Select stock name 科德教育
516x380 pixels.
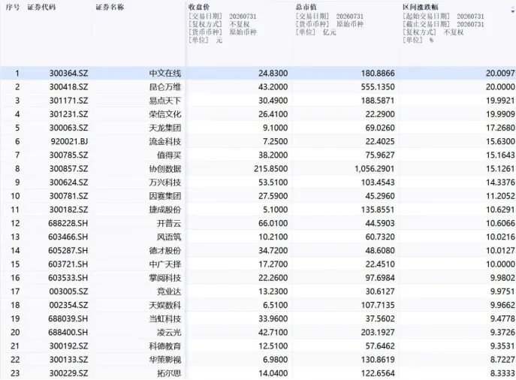click(165, 346)
